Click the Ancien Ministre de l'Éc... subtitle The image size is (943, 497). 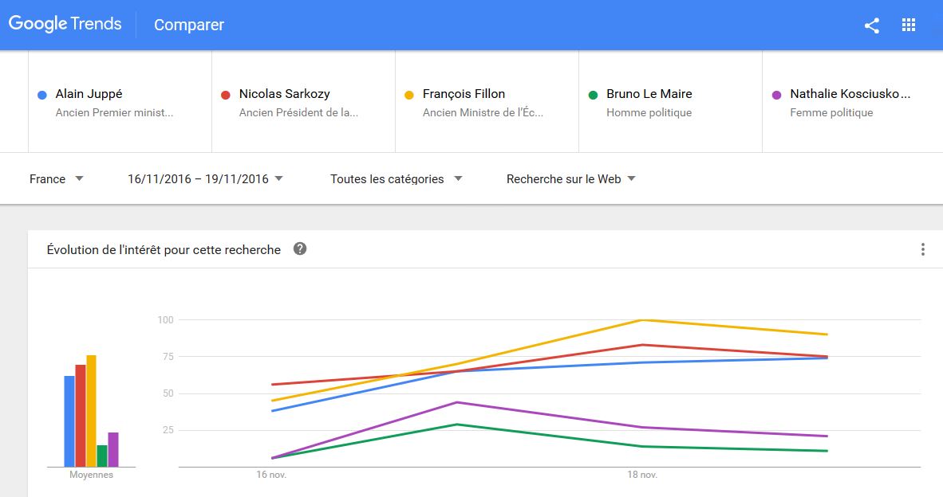tap(483, 112)
